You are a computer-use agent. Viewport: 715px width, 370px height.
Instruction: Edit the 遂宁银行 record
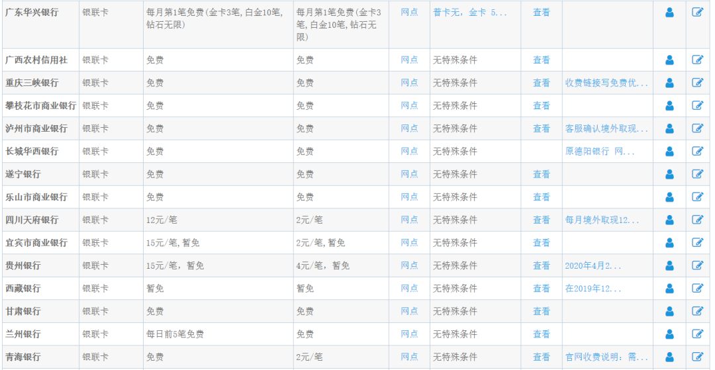coord(698,173)
